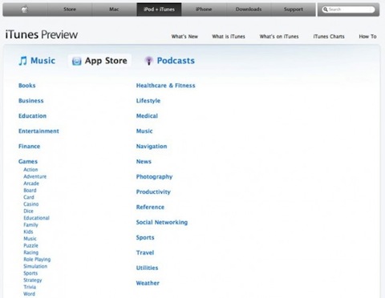Image resolution: width=385 pixels, height=298 pixels.
Task: Open the iTunes Charts link
Action: click(329, 37)
